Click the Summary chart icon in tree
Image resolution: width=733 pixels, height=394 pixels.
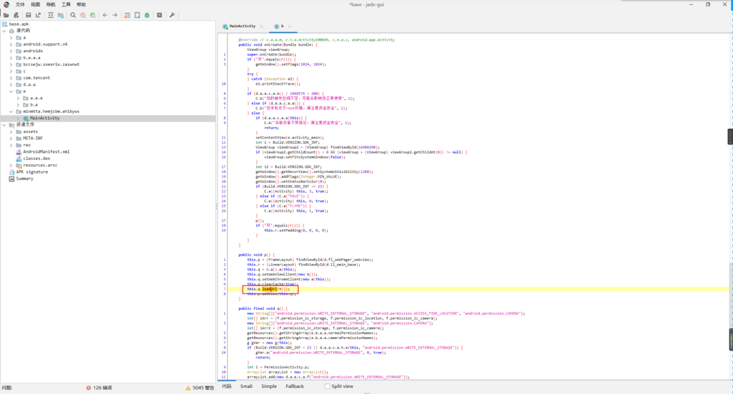point(12,179)
